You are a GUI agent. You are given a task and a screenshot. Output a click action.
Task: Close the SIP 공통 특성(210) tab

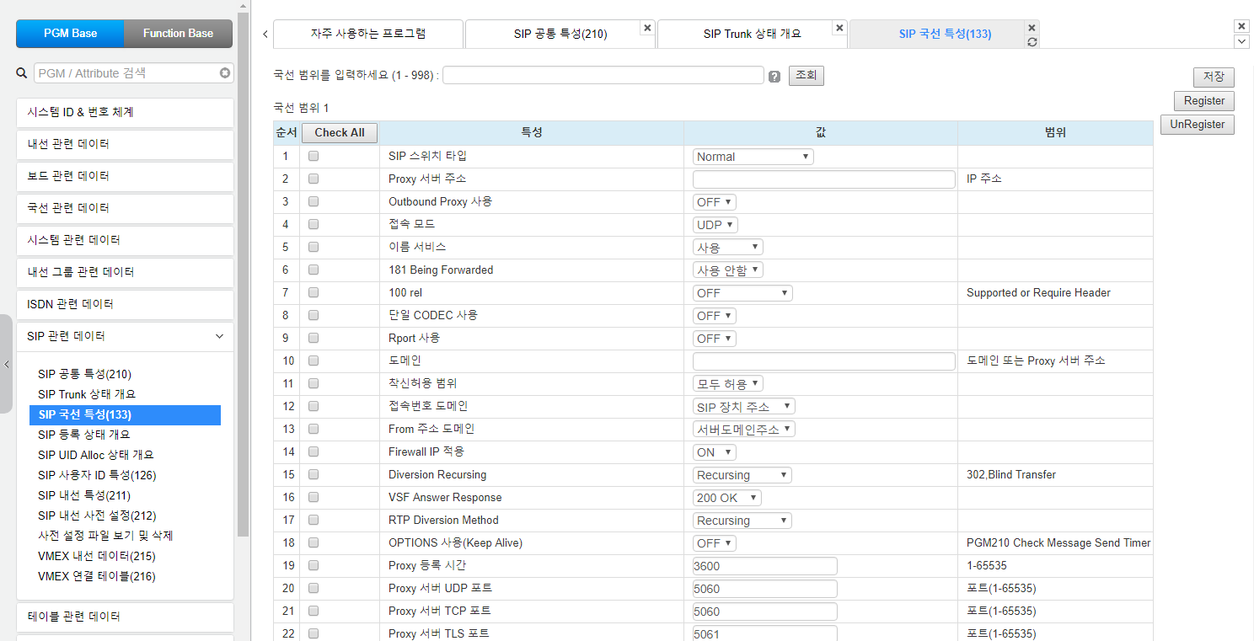[x=647, y=28]
